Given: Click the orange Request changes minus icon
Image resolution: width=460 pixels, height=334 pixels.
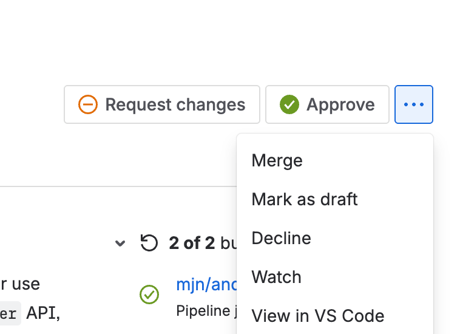Looking at the screenshot, I should (88, 104).
